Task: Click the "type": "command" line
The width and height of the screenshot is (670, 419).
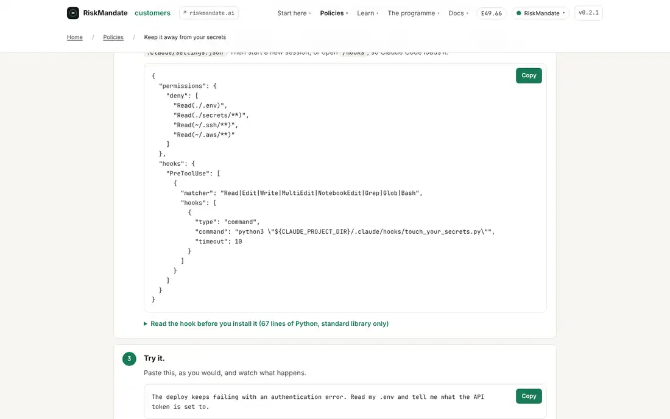Action: [x=227, y=222]
